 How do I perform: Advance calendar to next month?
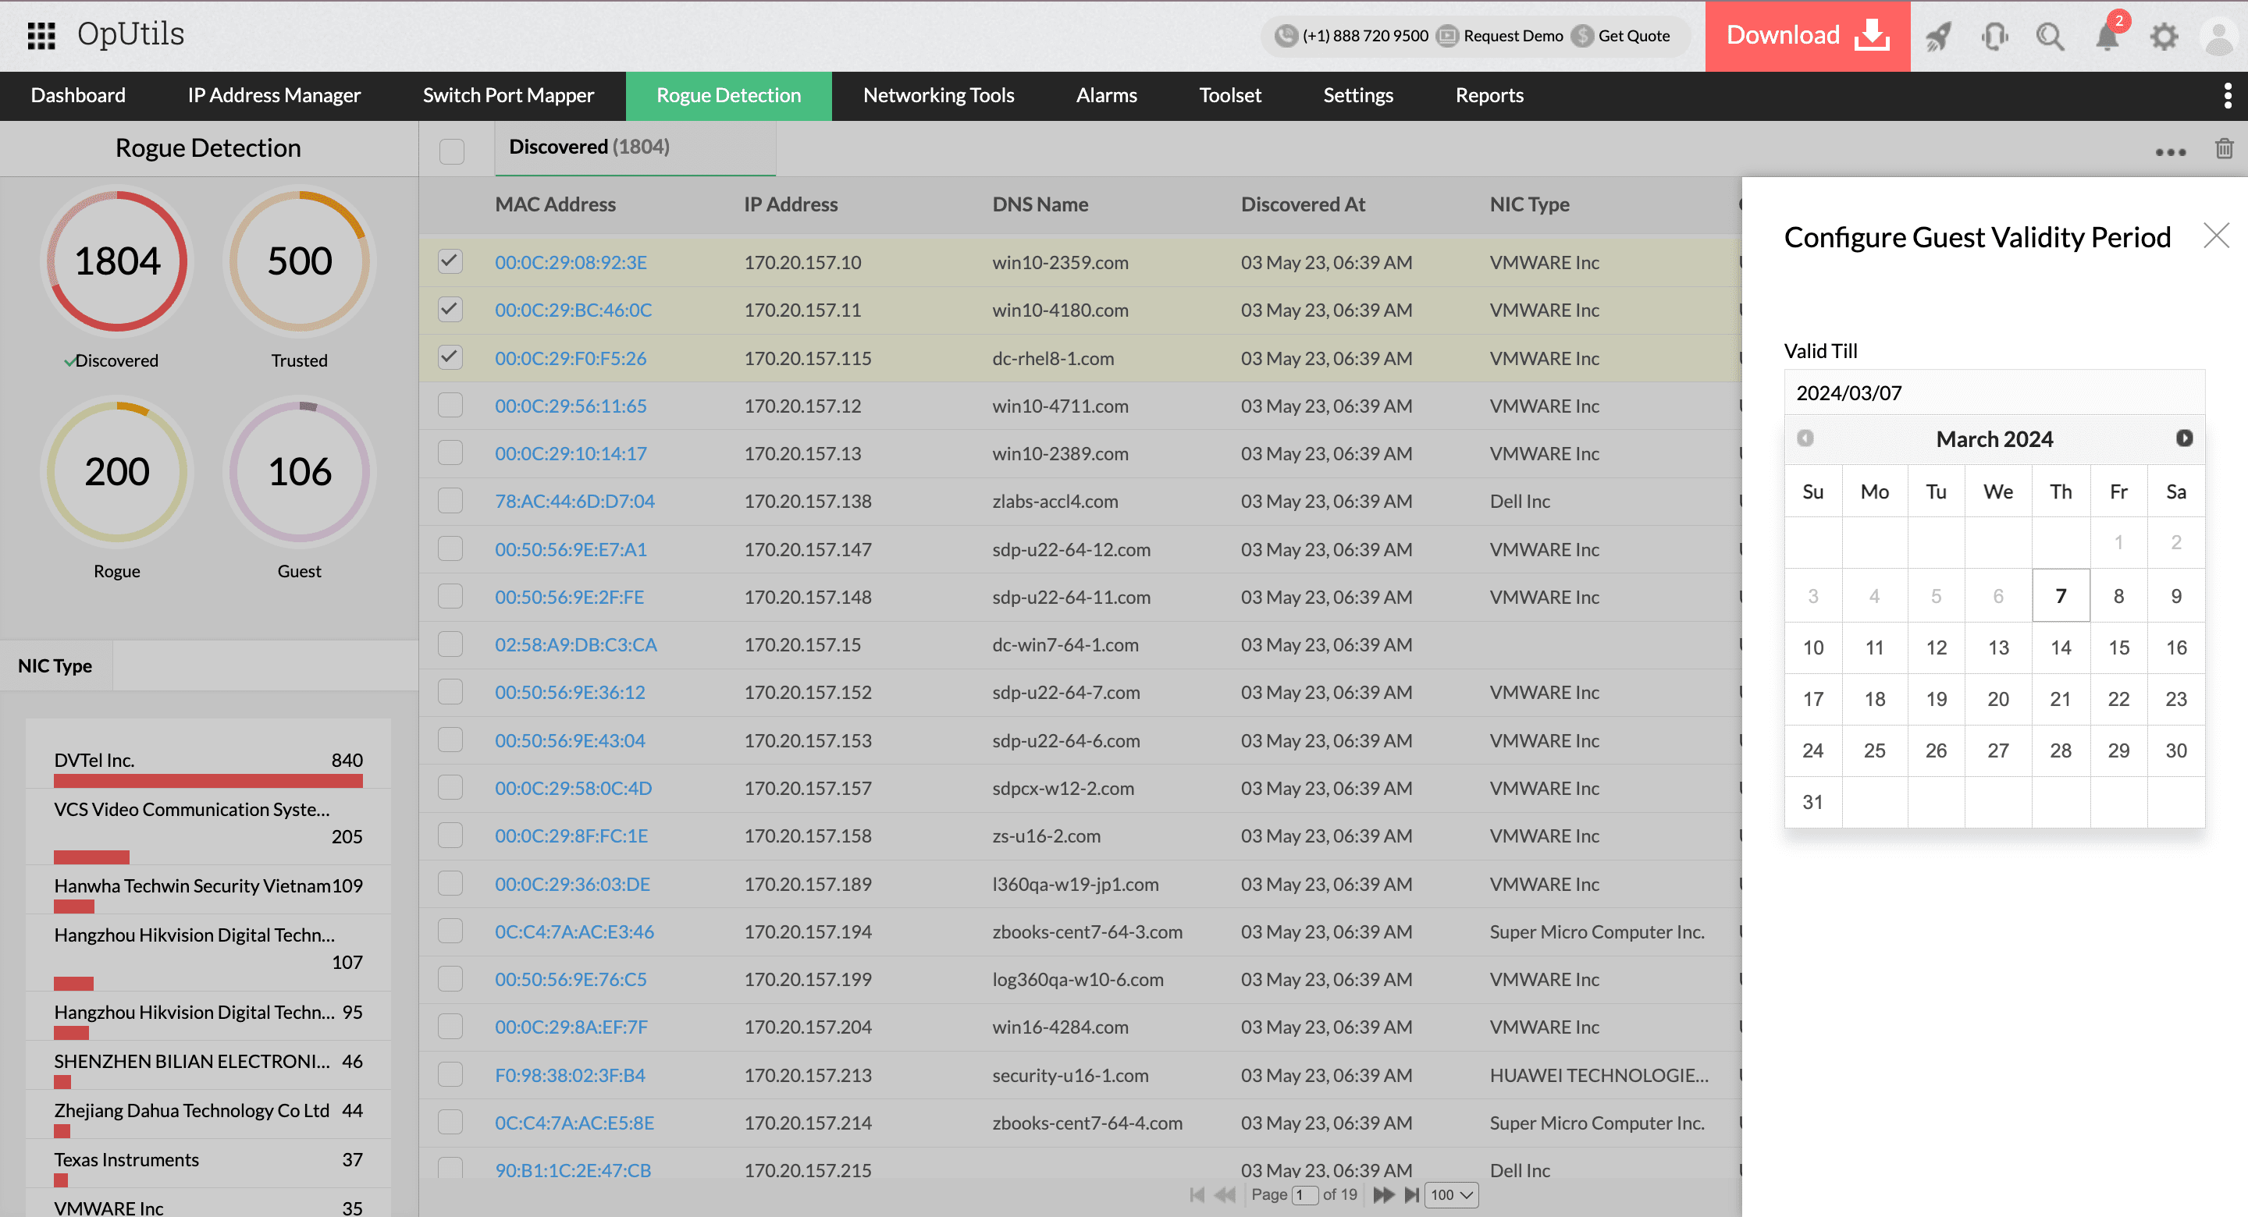click(x=2184, y=438)
